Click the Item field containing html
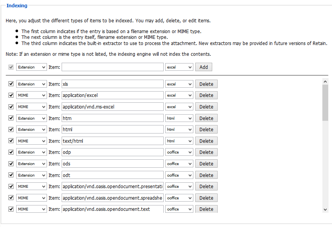 tap(112, 130)
